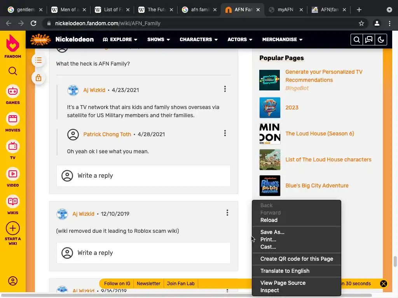This screenshot has width=398, height=298.
Task: Reload the page from browser toolbar
Action: tap(33, 23)
